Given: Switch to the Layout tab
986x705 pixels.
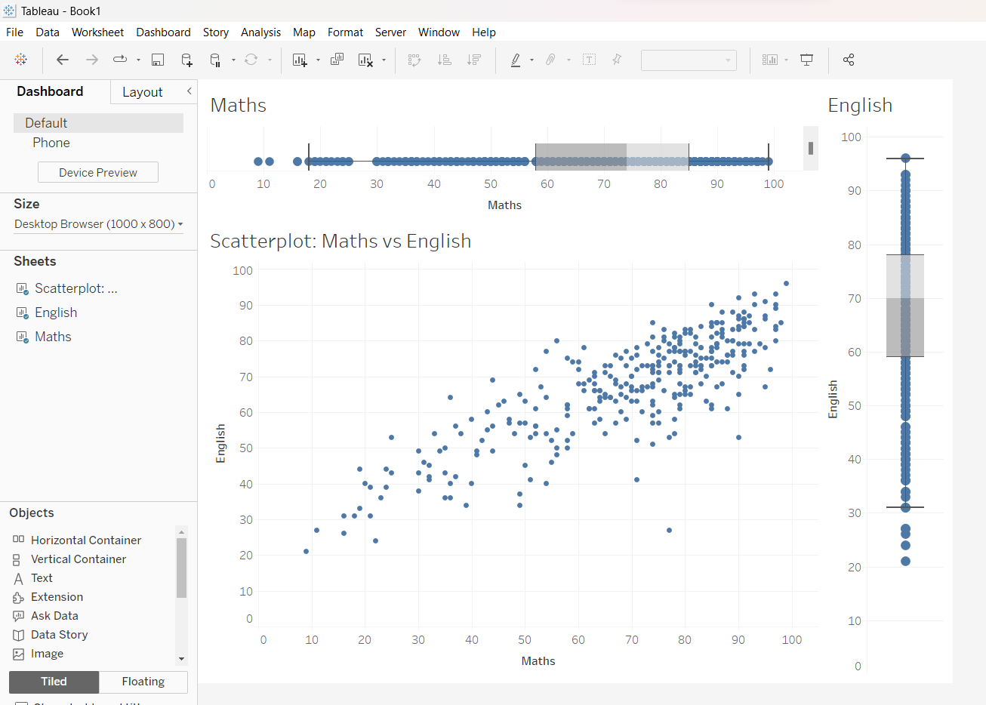Looking at the screenshot, I should point(142,92).
